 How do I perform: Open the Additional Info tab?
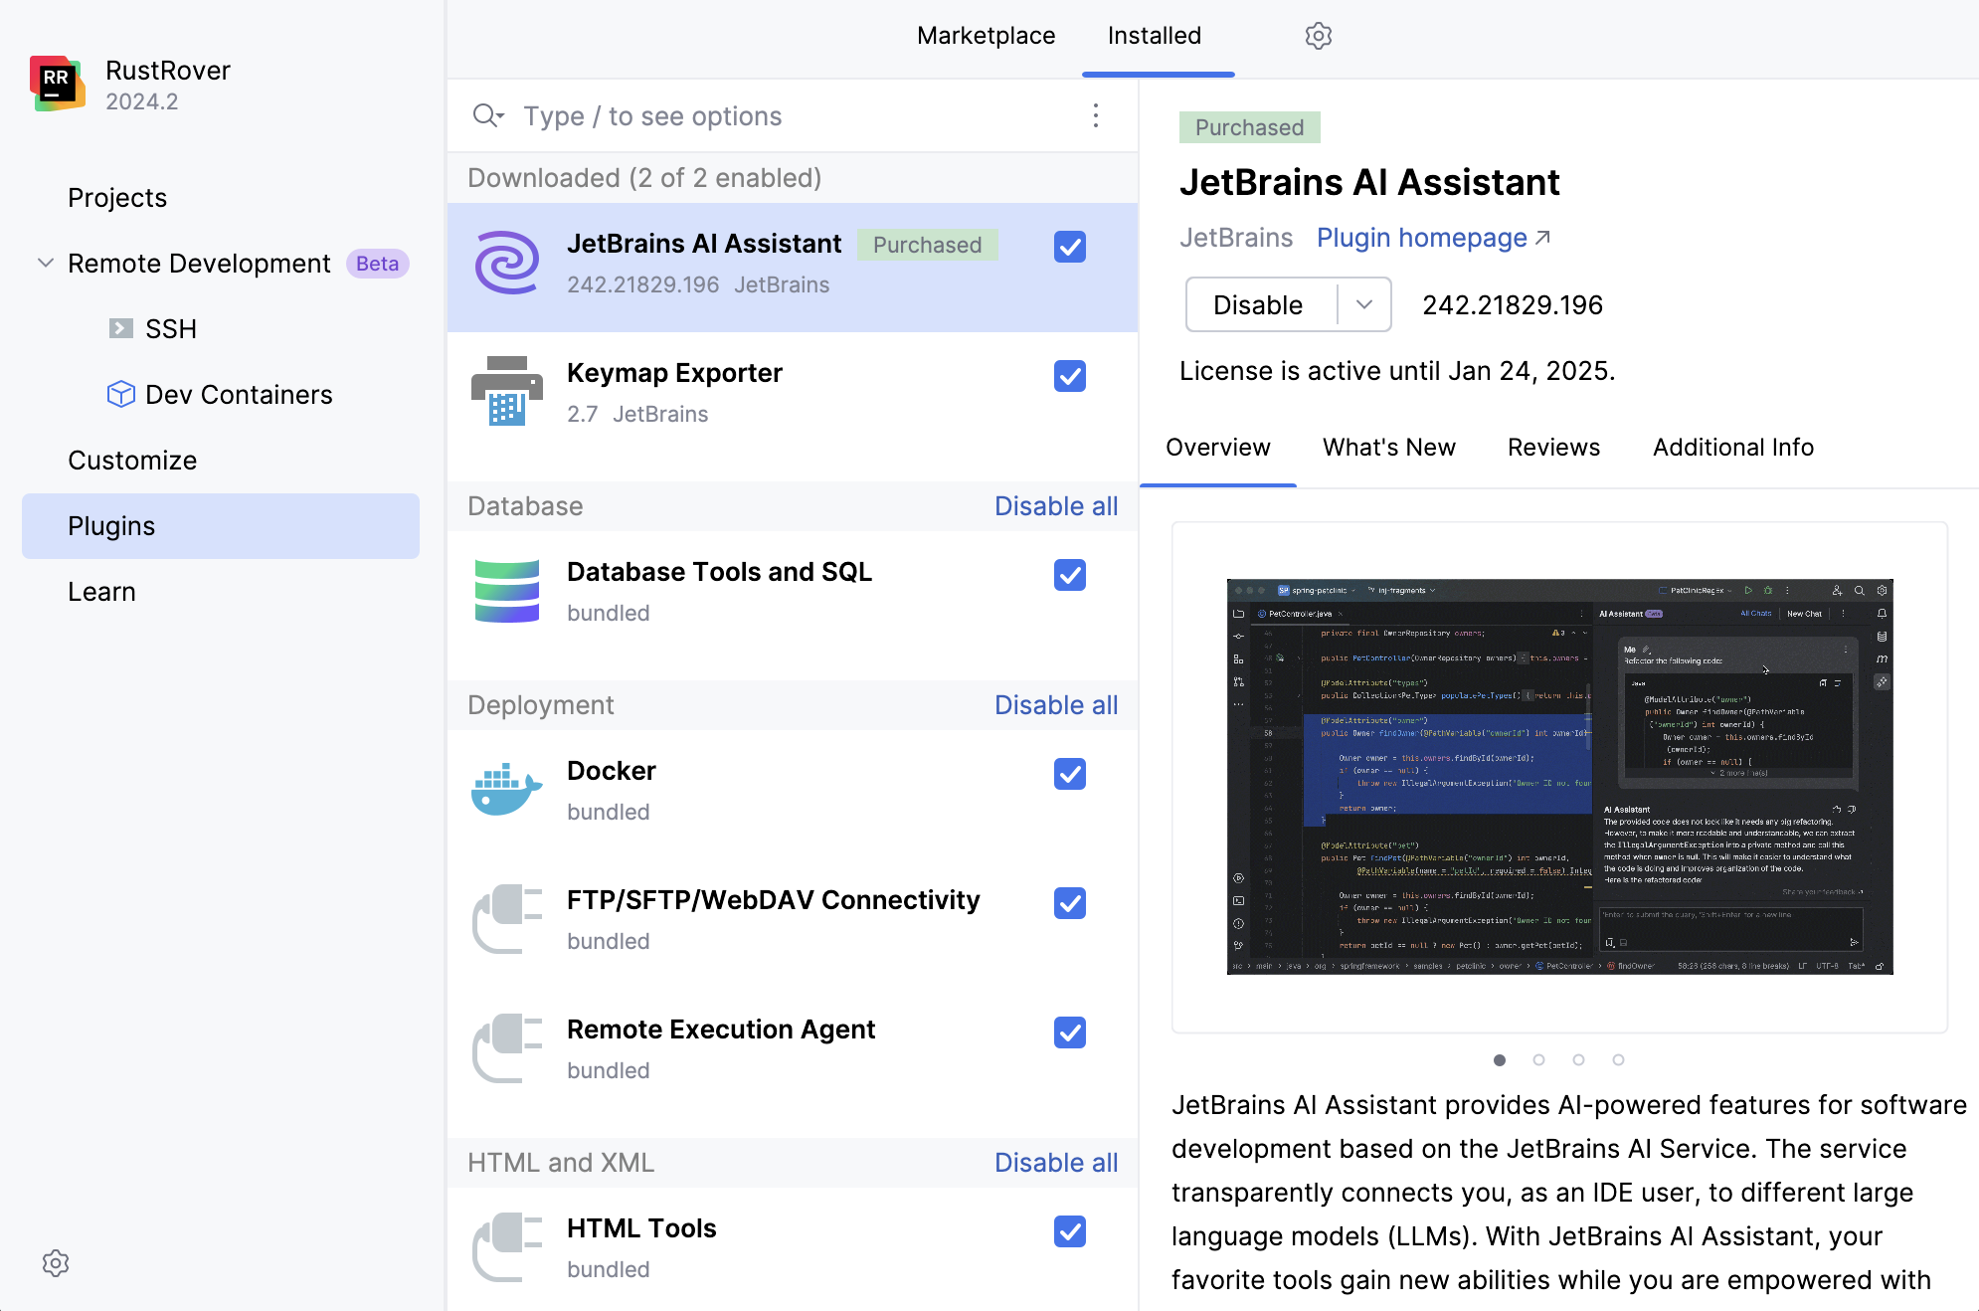pos(1733,448)
